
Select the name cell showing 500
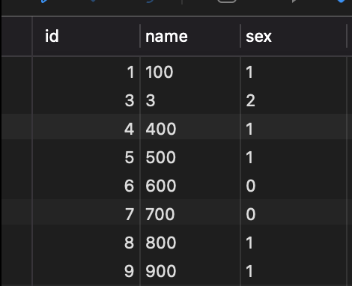click(x=190, y=157)
